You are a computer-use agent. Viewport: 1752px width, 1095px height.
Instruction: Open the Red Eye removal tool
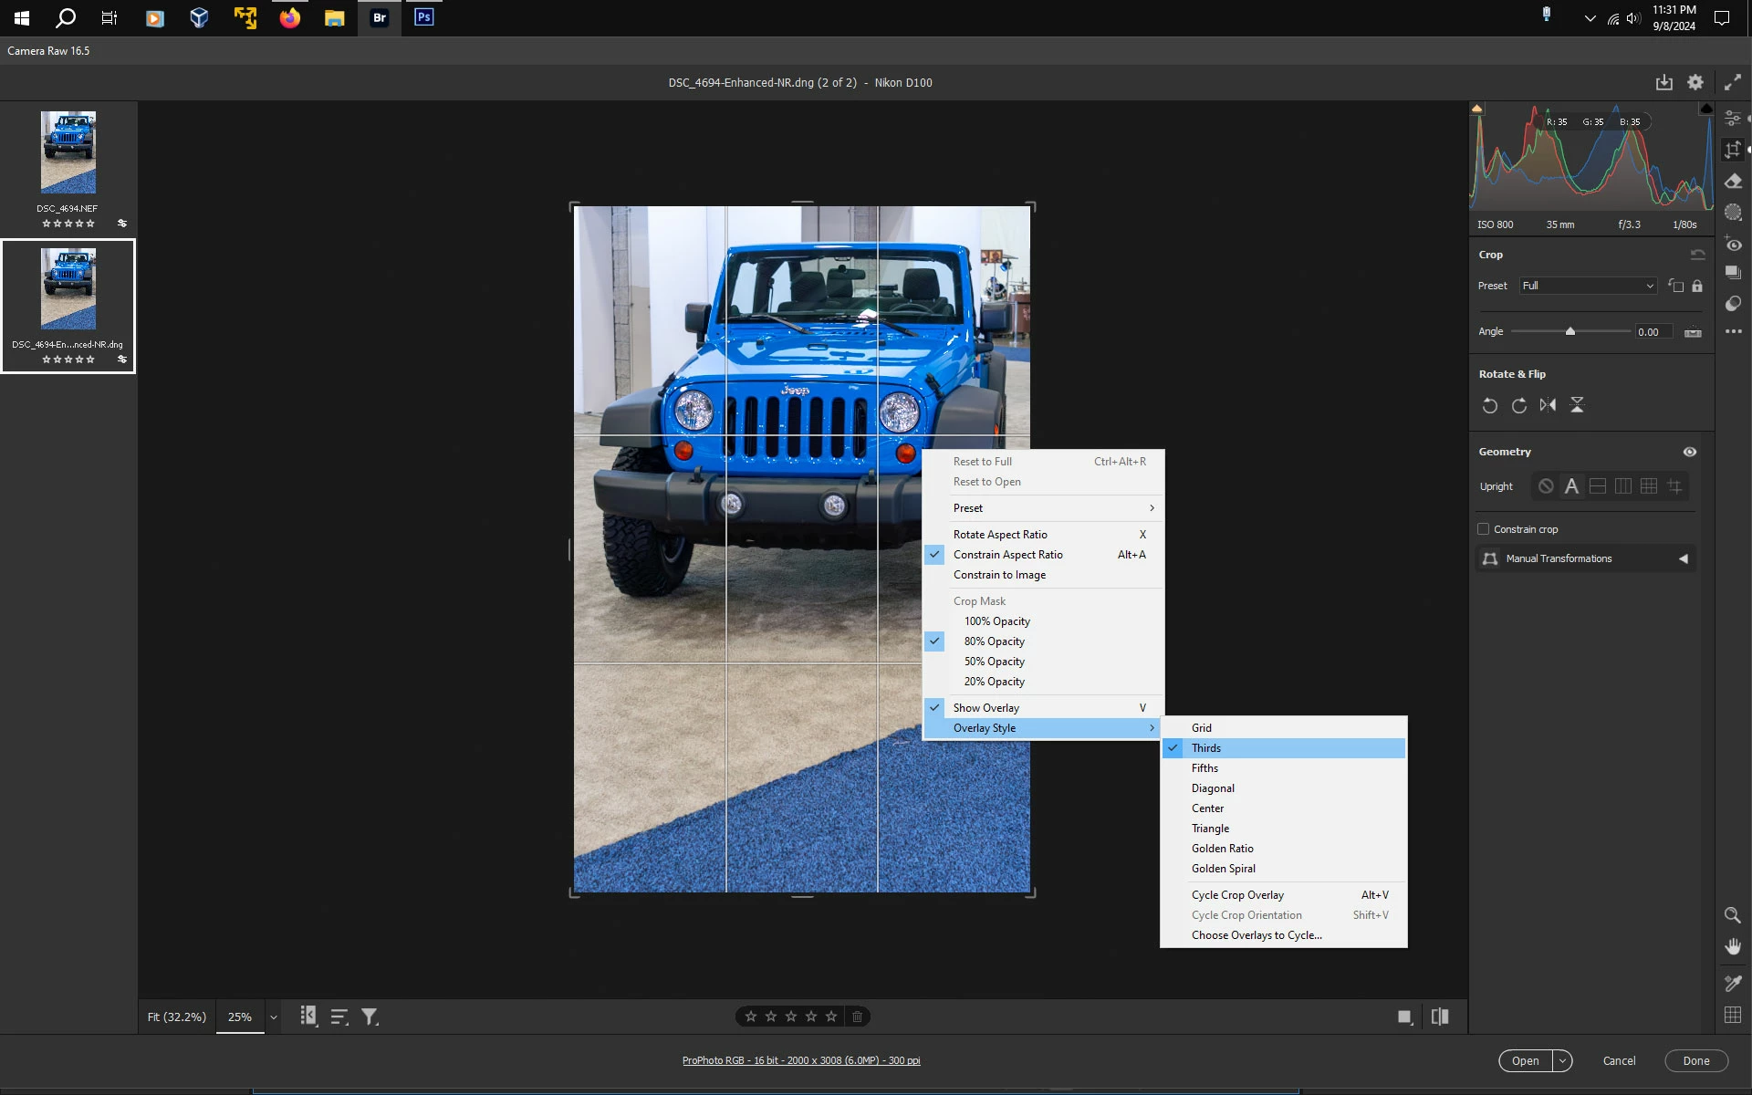(x=1733, y=244)
